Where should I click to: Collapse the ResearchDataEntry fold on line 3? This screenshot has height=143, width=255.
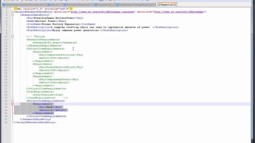point(12,15)
